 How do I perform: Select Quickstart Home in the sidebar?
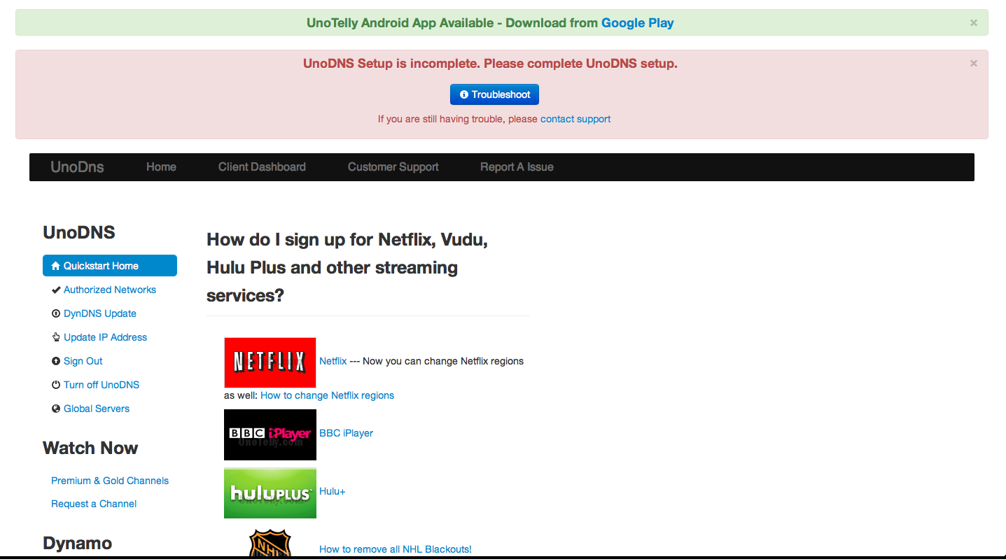tap(110, 266)
